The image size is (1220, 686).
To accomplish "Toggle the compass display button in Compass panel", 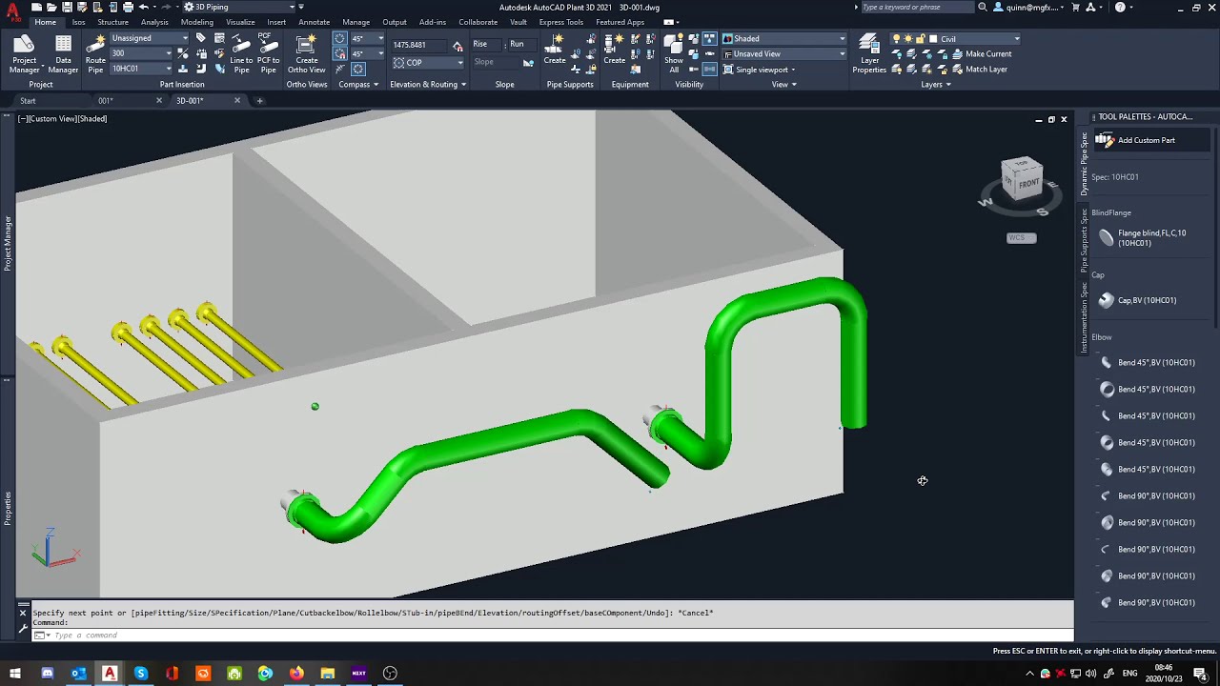I will click(357, 69).
